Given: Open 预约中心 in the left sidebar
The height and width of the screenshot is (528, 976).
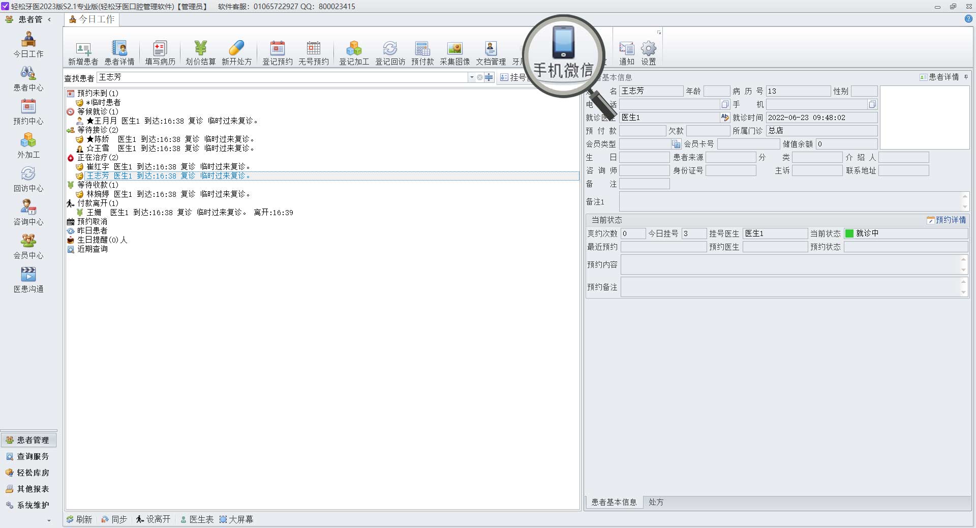Looking at the screenshot, I should [x=28, y=112].
